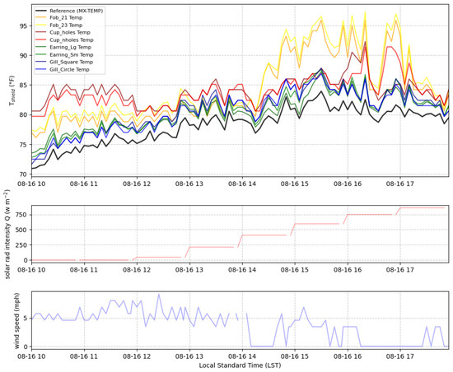Select the 08-16 14 tick under solar plot
This screenshot has height=372, width=453.
pyautogui.click(x=242, y=270)
